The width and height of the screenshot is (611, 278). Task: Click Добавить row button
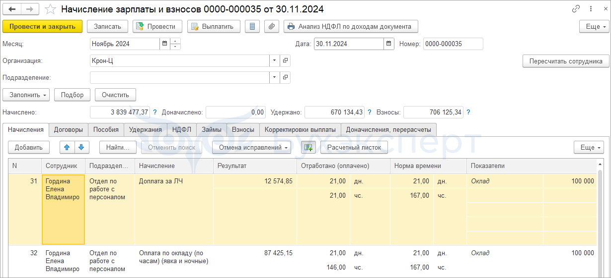tap(29, 147)
